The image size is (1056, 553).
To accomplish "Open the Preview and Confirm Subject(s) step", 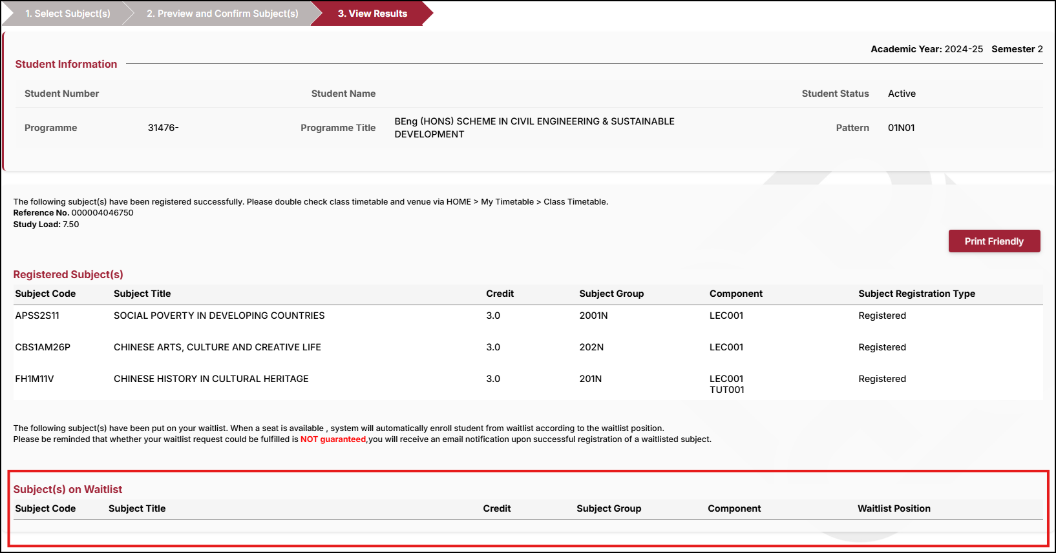I will (222, 14).
